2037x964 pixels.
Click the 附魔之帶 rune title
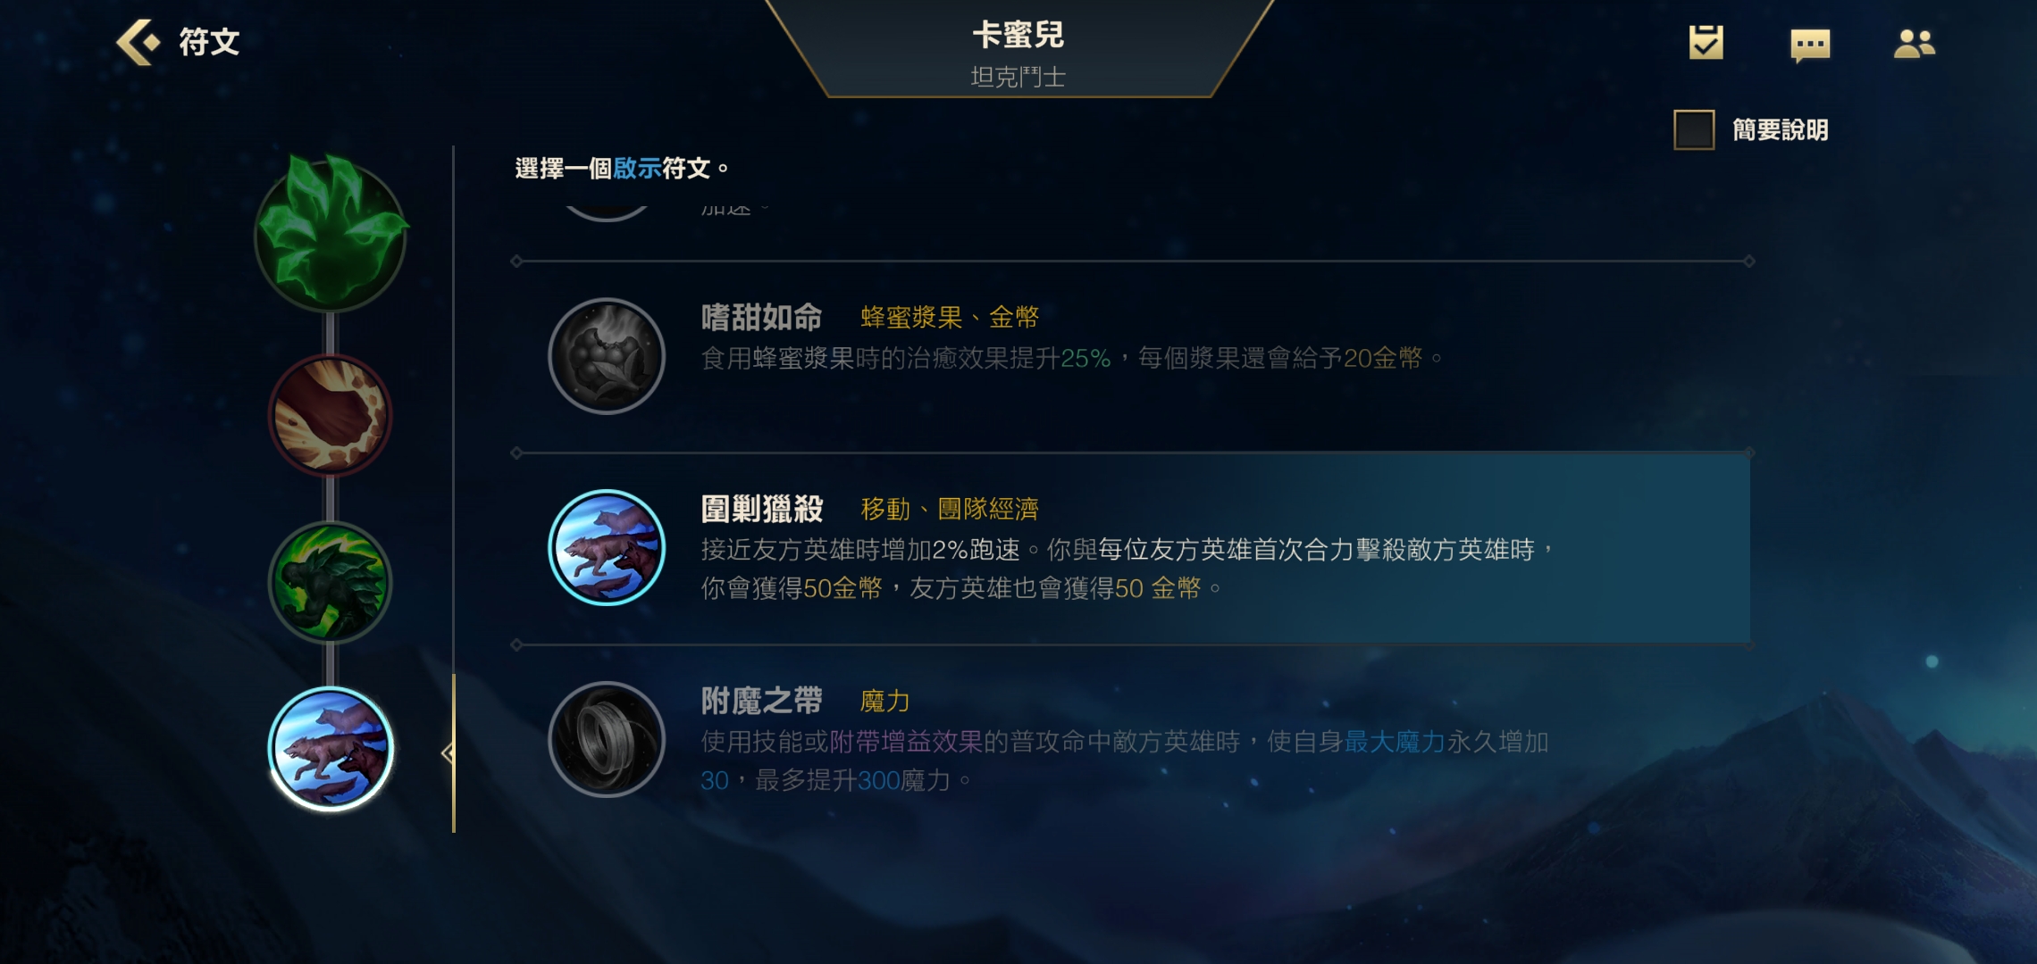[761, 701]
